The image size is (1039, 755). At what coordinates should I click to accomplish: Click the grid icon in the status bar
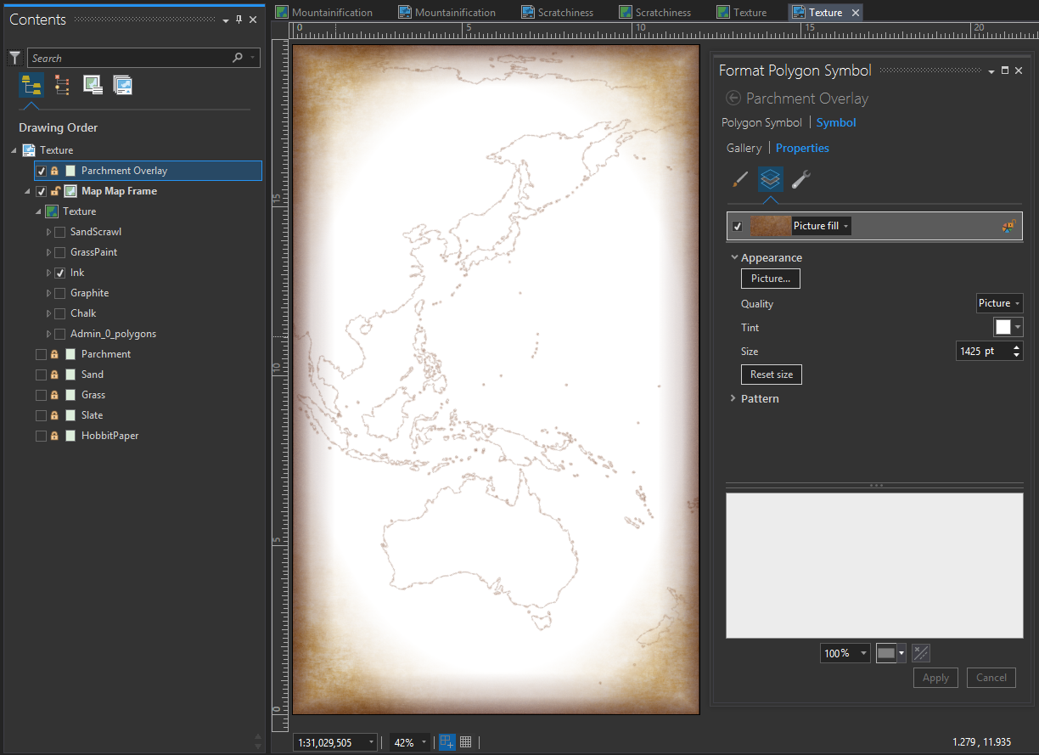coord(465,742)
